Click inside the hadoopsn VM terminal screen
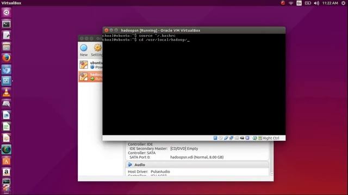Viewport: 348px width, 195px height. pos(194,84)
